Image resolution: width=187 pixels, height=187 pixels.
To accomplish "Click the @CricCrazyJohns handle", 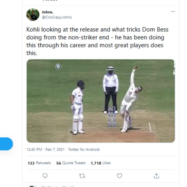I will (57, 17).
